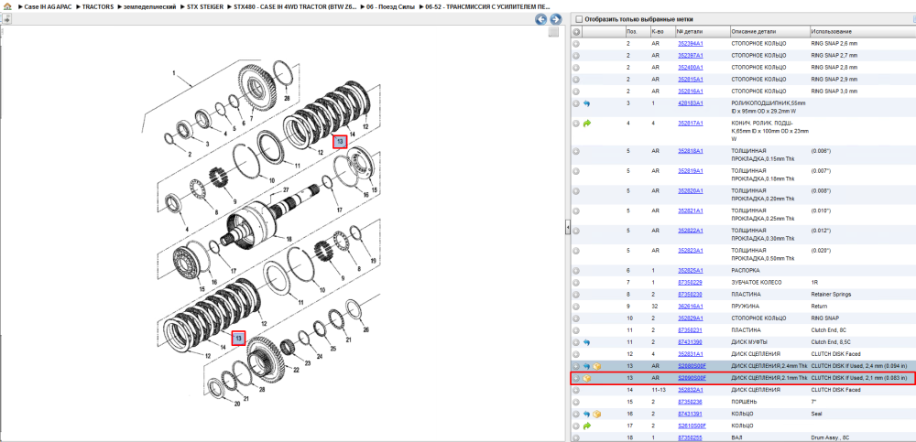Enable 'Отобразить только выбранные метки' checkbox
Image resolution: width=916 pixels, height=442 pixels.
pos(579,19)
